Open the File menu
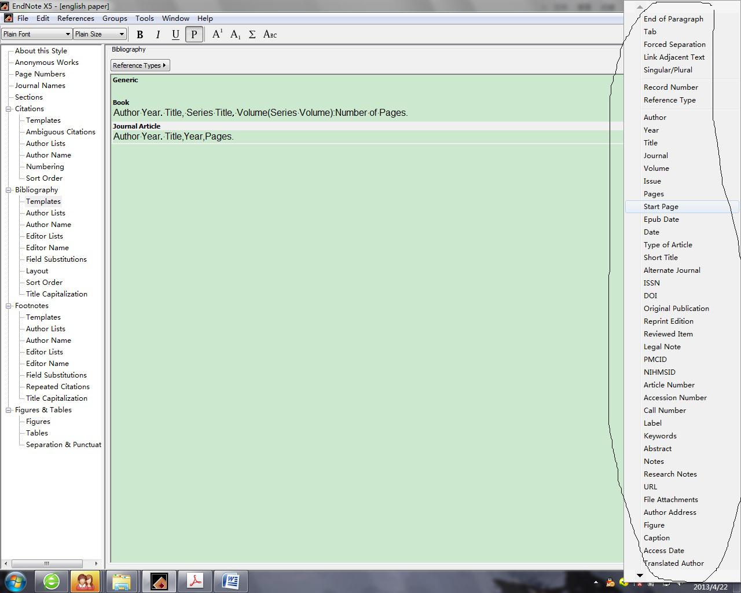Image resolution: width=741 pixels, height=593 pixels. click(23, 18)
